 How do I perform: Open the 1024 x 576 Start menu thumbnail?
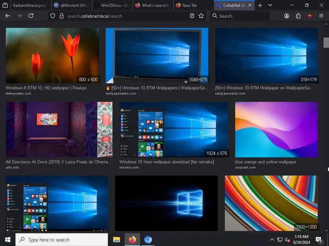[x=173, y=129]
